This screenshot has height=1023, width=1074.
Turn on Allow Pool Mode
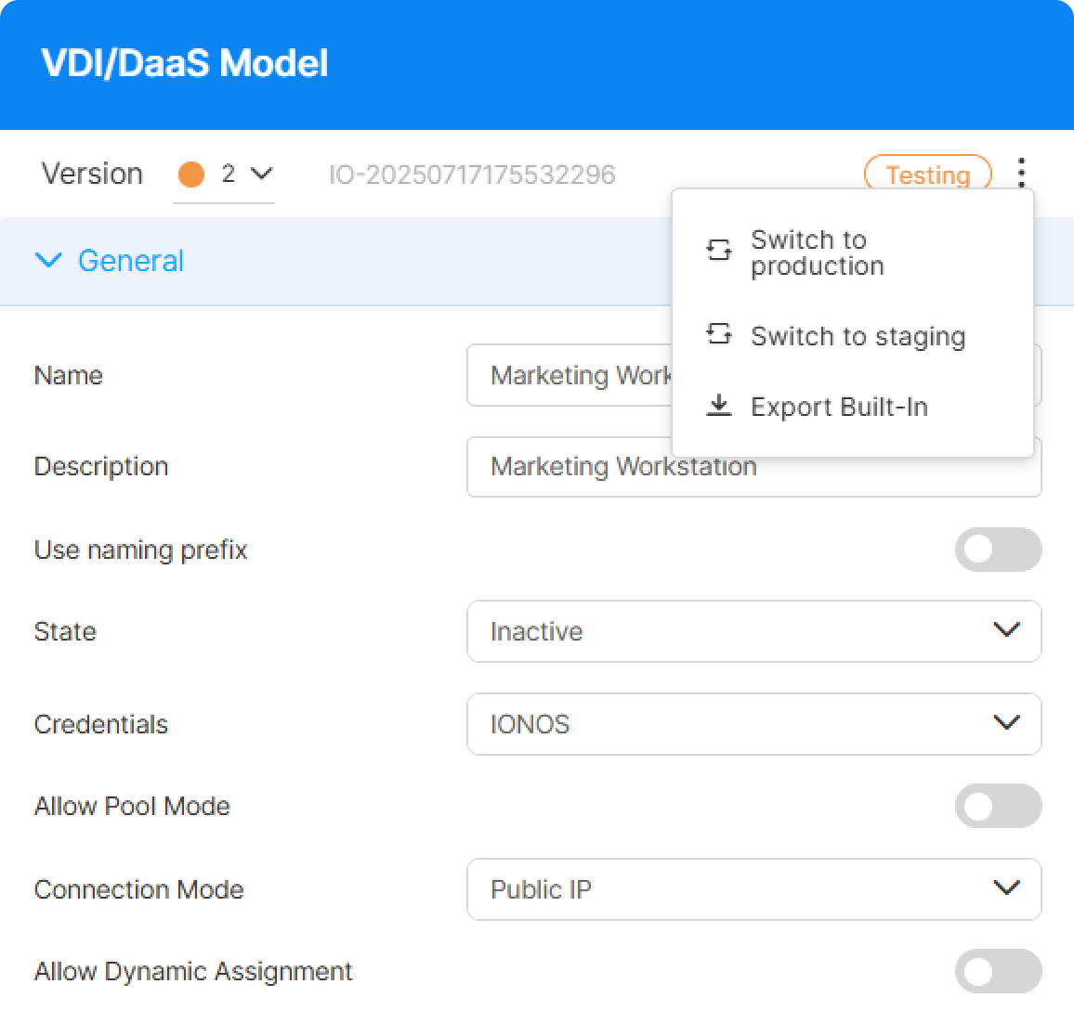998,806
